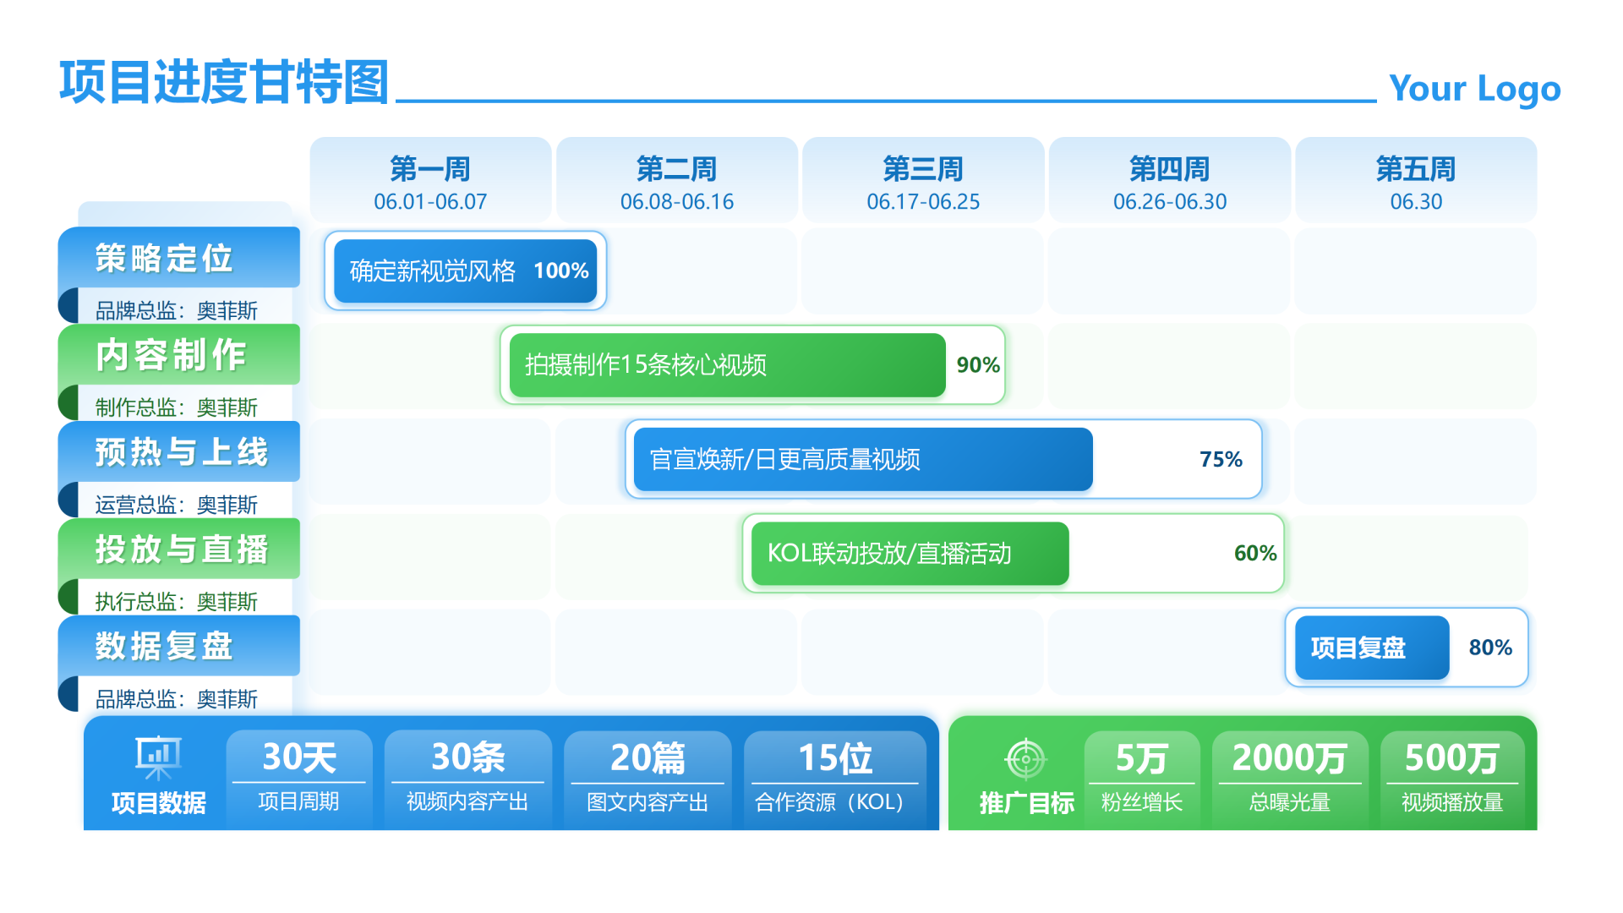The height and width of the screenshot is (913, 1623).
Task: Click the 数据复盘 row label
Action: point(165,647)
